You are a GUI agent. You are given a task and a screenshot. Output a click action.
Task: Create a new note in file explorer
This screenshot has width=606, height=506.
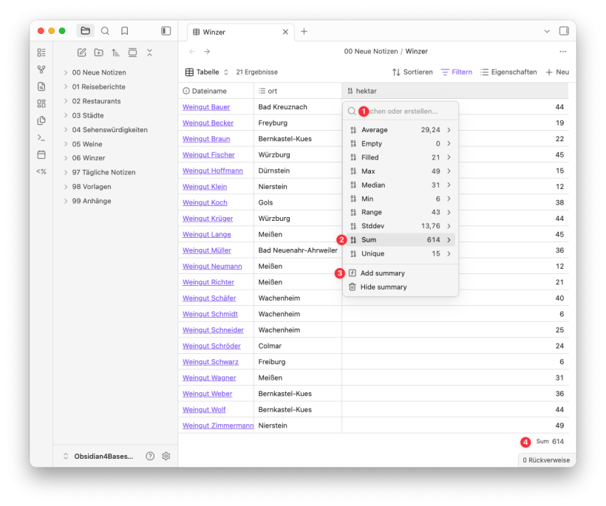pos(82,52)
